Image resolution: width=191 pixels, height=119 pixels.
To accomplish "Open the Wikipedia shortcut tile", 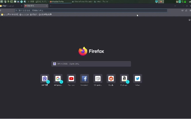I will (98, 79).
